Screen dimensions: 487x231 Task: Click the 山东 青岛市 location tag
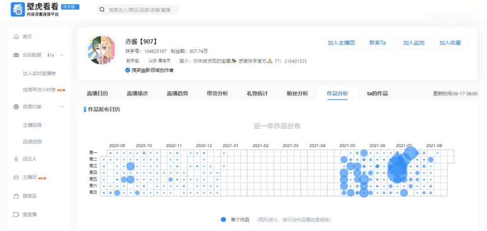tap(160, 61)
